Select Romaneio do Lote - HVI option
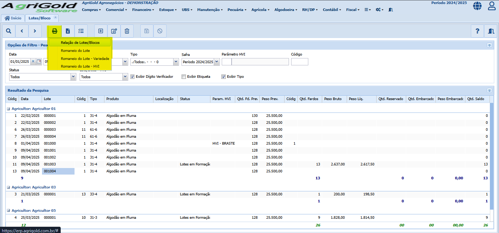Image resolution: width=499 pixels, height=233 pixels. (x=80, y=66)
